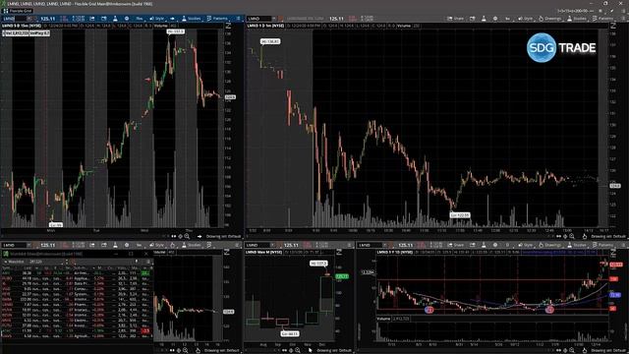
Task: Open Style menu on the 15m chart
Action: [x=157, y=19]
